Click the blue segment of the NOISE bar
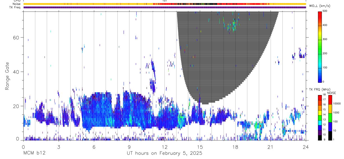 coord(330,126)
